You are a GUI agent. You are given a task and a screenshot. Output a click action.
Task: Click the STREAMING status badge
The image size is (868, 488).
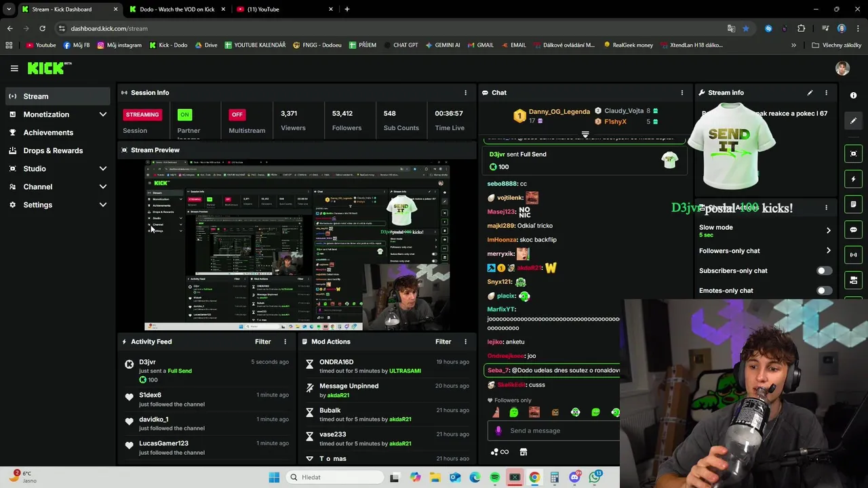(142, 115)
